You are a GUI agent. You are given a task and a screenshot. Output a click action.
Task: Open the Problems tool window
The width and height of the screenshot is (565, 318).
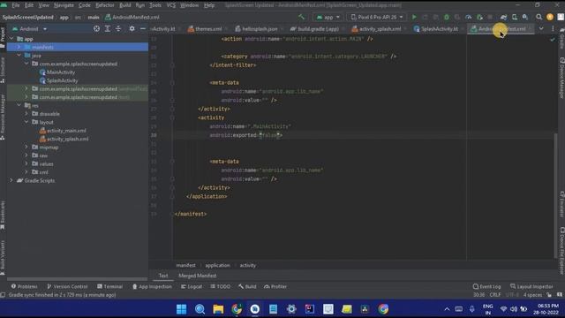click(x=24, y=286)
